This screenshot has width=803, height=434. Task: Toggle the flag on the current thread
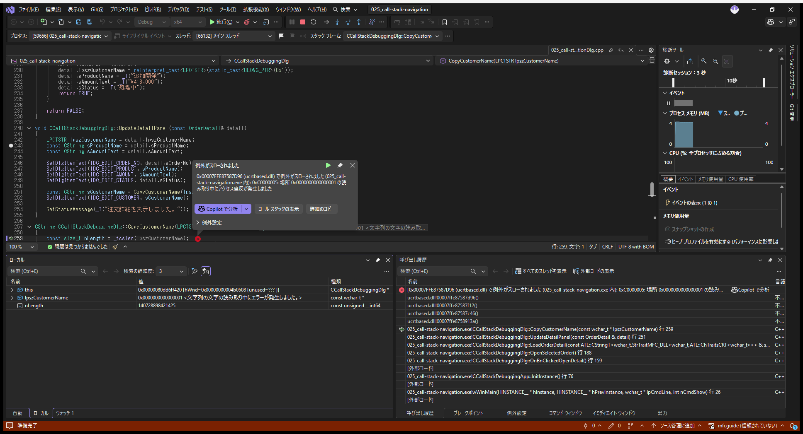click(x=281, y=36)
